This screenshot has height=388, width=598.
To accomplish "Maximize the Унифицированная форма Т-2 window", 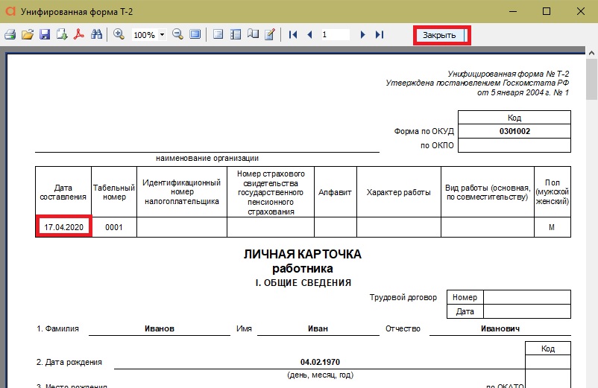I will pos(547,11).
